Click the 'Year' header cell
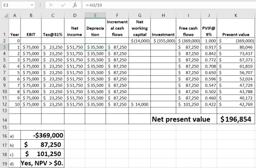 coord(15,28)
